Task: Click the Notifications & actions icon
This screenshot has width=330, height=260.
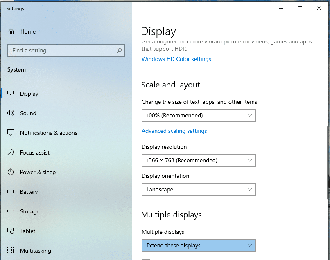Action: [x=11, y=133]
